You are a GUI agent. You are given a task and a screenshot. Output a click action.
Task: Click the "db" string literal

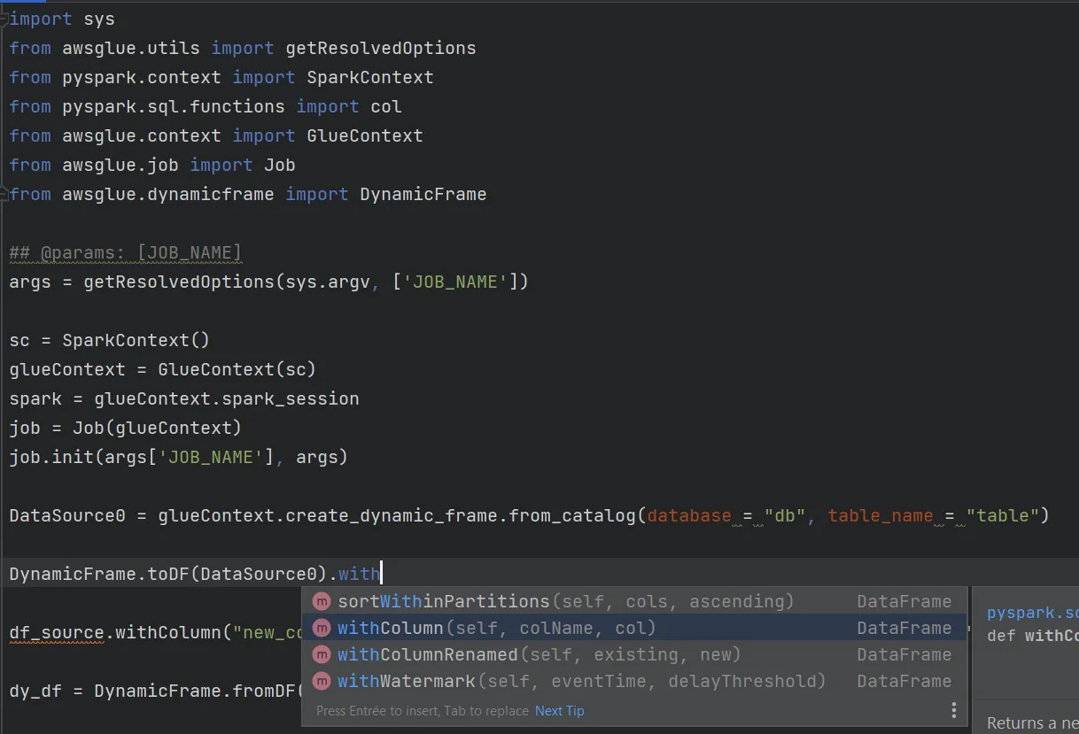[x=785, y=515]
